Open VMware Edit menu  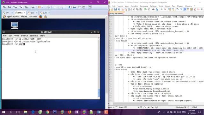tap(10, 7)
